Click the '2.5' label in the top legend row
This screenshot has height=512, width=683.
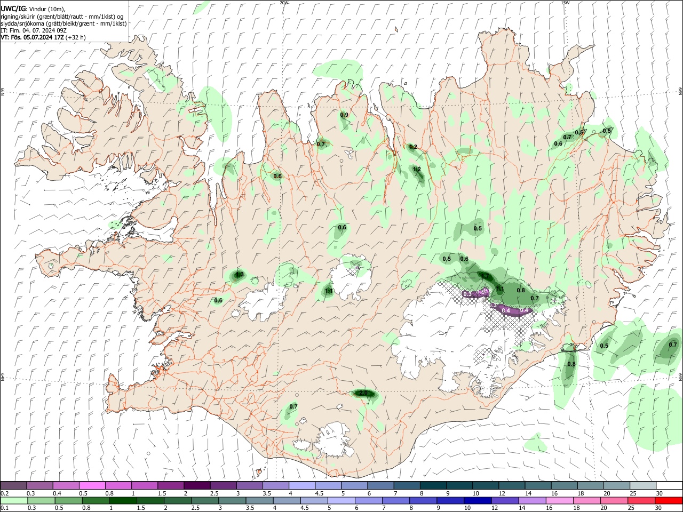(214, 493)
